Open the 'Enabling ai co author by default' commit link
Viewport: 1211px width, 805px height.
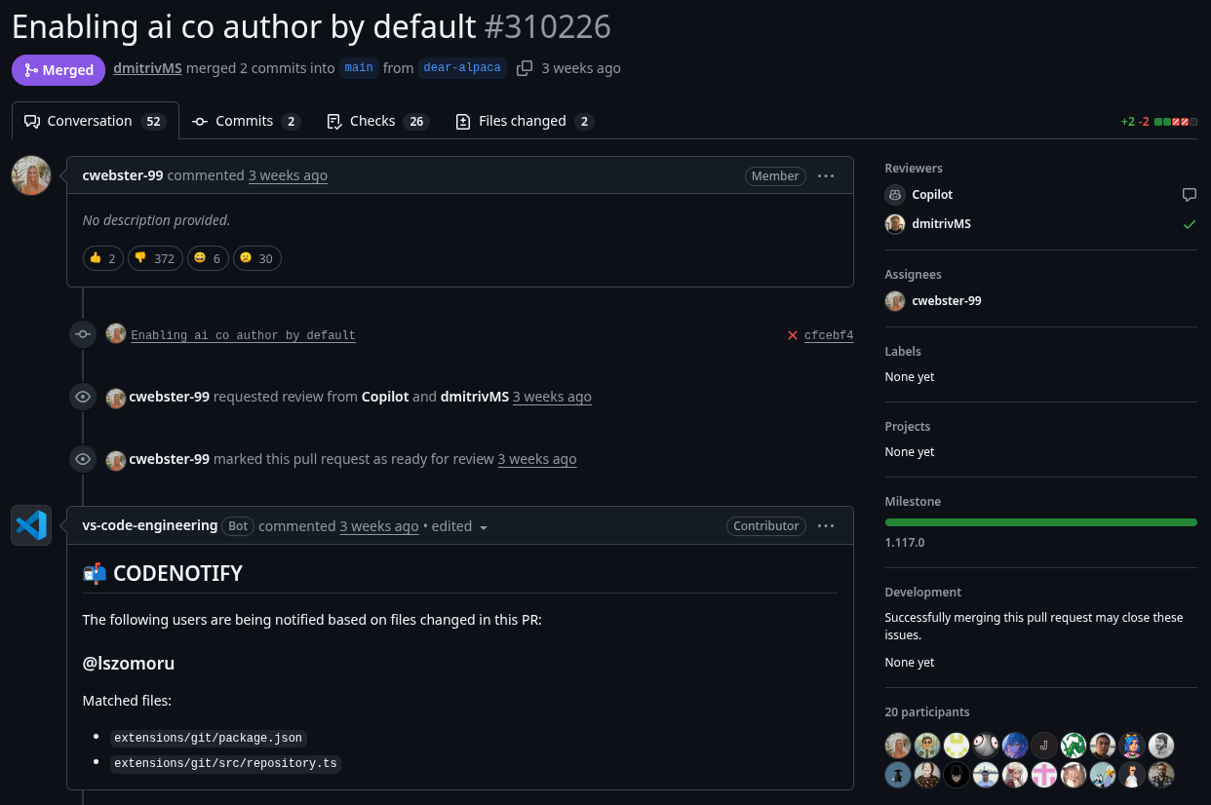(244, 335)
